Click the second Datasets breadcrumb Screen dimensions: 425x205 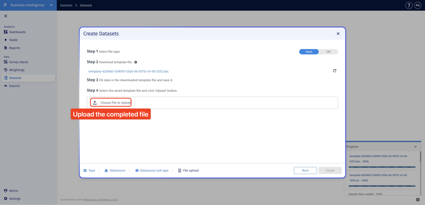[x=86, y=5]
